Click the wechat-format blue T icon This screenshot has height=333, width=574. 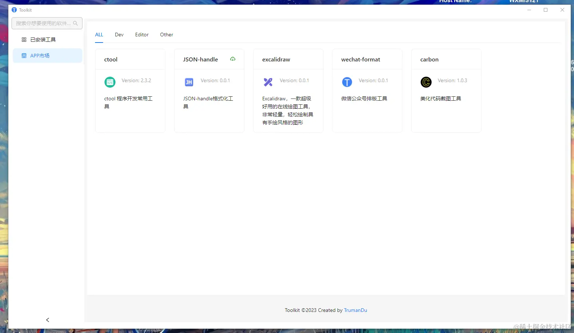click(347, 82)
